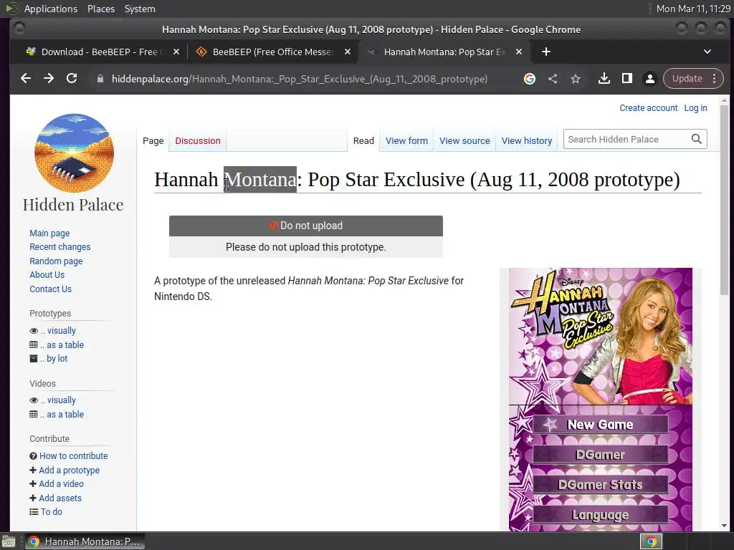Open the Applications menu
This screenshot has width=734, height=550.
coord(51,9)
